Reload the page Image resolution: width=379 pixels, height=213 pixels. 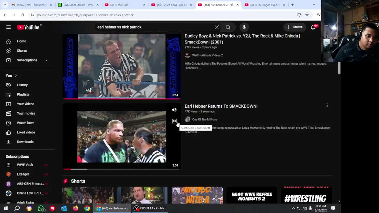tap(22, 15)
